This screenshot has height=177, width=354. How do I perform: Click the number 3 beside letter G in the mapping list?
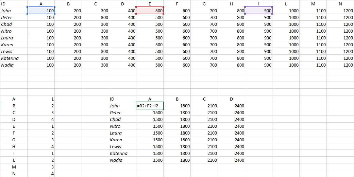point(41,140)
